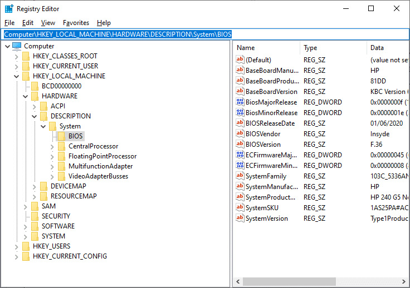Screen dimensions: 410x288
Task: Click the 81DD data value
Action: 378,81
